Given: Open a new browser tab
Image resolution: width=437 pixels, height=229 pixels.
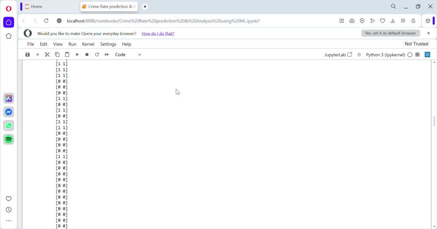Looking at the screenshot, I should point(145,7).
